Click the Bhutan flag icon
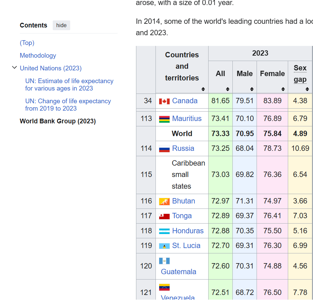This screenshot has width=313, height=301. 164,201
